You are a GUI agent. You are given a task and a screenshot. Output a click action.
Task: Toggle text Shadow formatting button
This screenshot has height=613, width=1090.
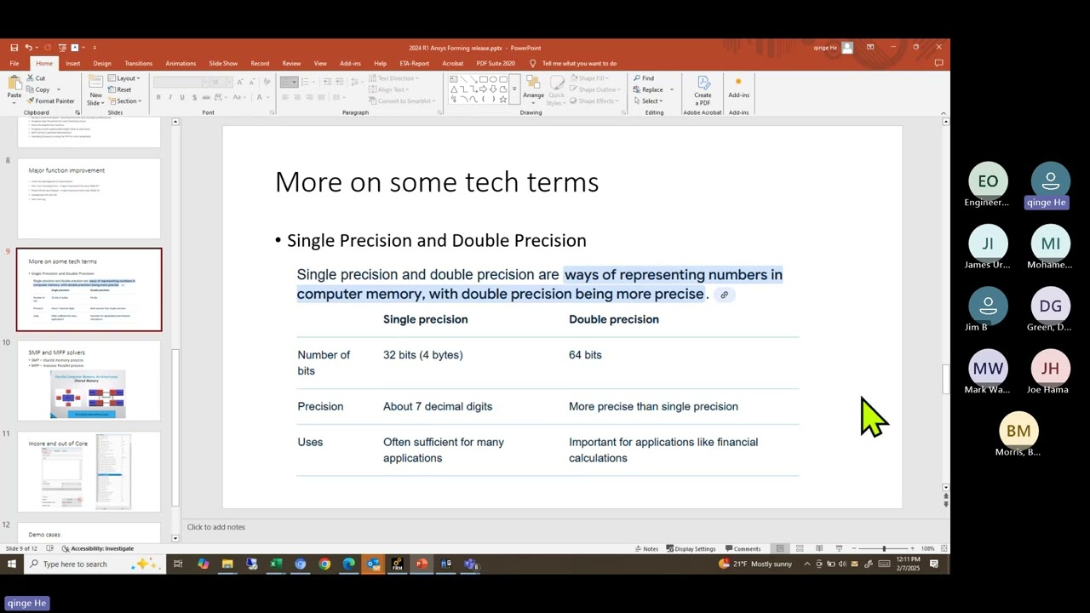click(x=193, y=97)
